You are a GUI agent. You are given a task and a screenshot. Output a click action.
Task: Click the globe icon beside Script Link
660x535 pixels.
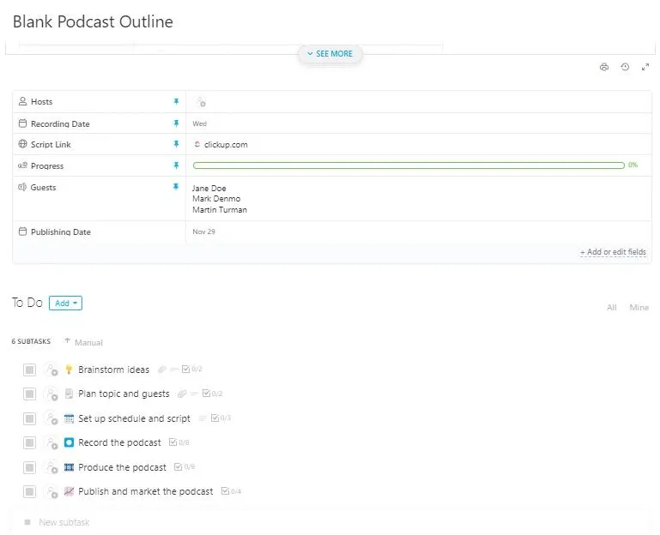22,144
